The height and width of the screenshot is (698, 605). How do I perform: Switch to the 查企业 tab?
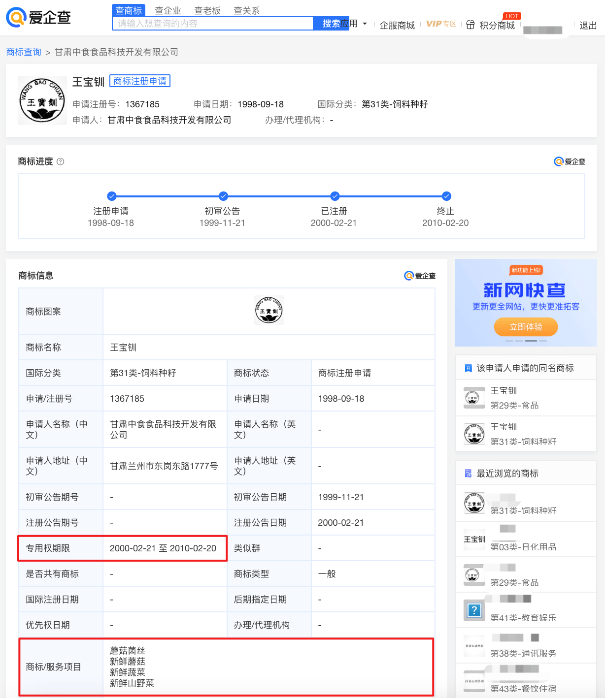pos(168,10)
